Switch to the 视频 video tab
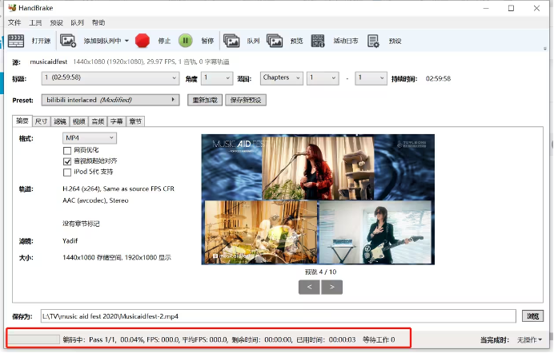Screen dimensions: 554x353 pos(79,121)
